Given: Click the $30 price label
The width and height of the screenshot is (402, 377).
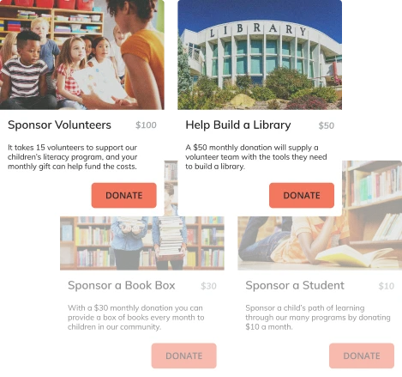Looking at the screenshot, I should click(208, 286).
